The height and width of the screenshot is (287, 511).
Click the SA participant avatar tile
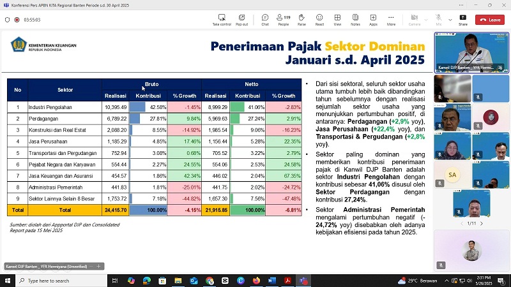click(453, 174)
